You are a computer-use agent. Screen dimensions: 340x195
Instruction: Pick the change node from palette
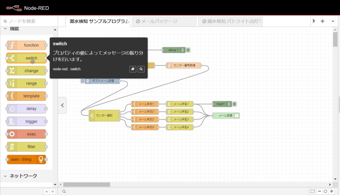[x=27, y=71]
